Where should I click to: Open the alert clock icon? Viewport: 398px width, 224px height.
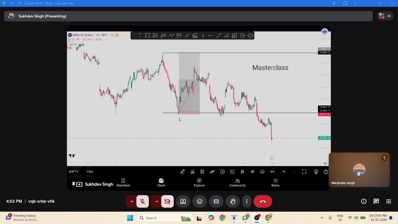232,172
